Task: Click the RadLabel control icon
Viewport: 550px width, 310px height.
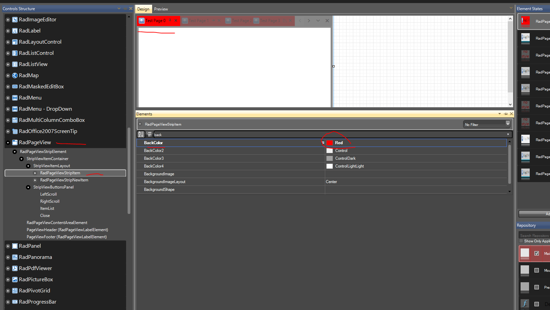Action: pyautogui.click(x=15, y=31)
